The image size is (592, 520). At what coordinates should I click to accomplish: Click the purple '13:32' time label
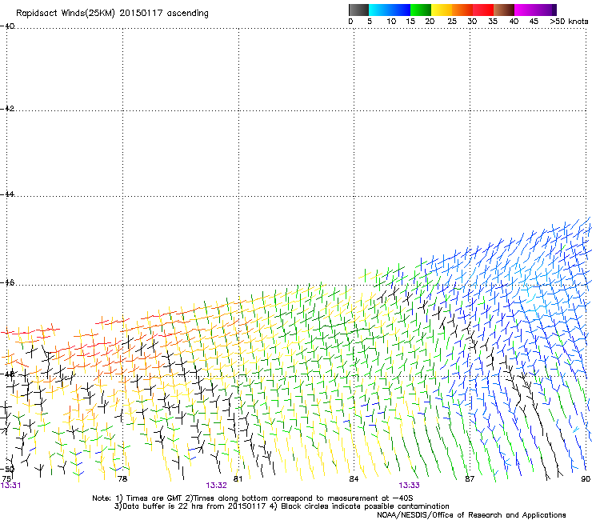(x=216, y=486)
